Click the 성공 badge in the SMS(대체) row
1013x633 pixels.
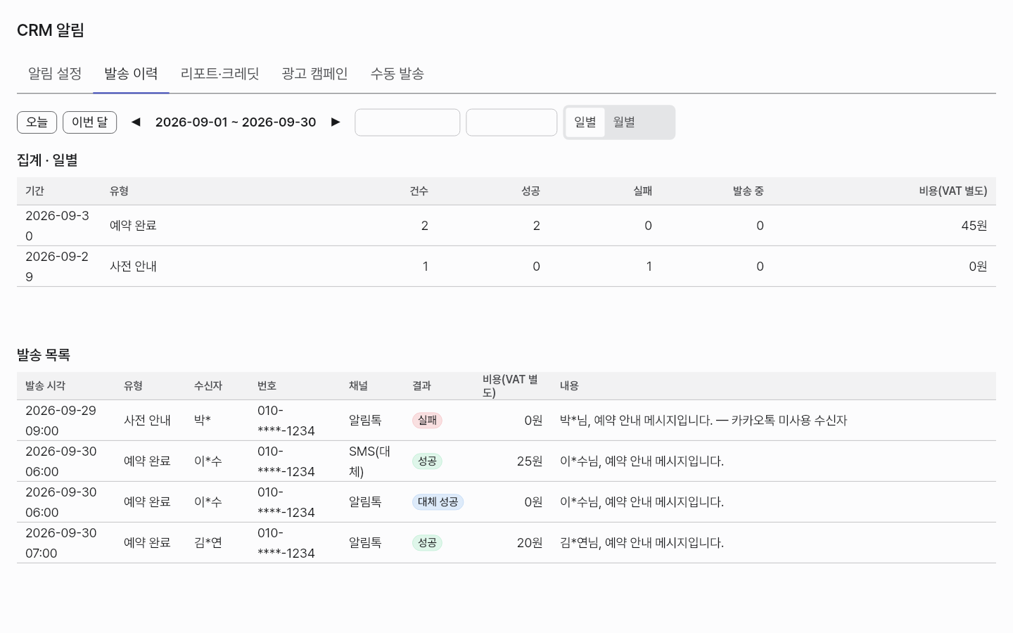click(427, 461)
